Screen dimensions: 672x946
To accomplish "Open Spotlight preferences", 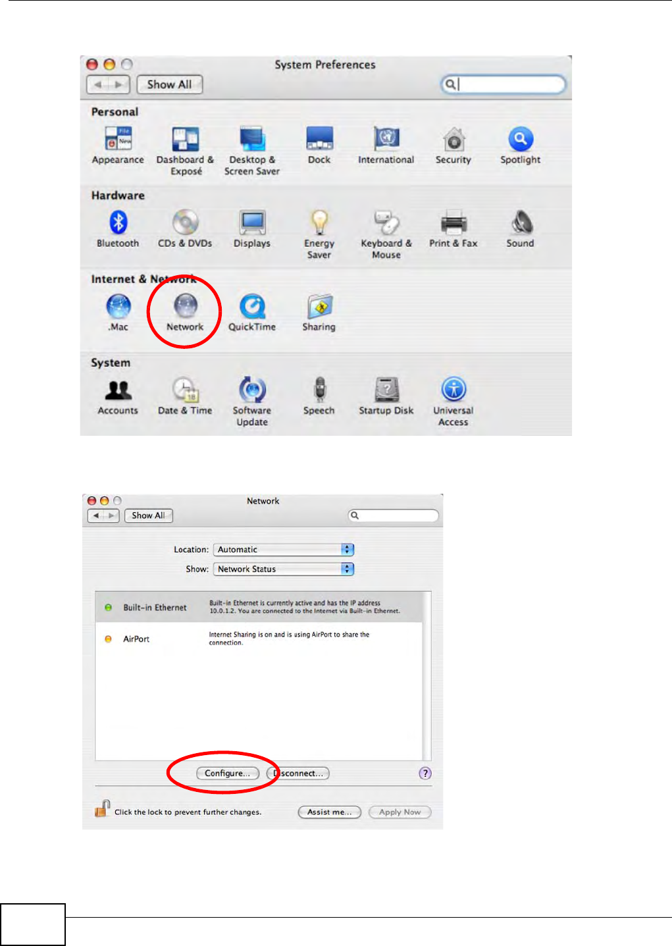I will tap(520, 145).
